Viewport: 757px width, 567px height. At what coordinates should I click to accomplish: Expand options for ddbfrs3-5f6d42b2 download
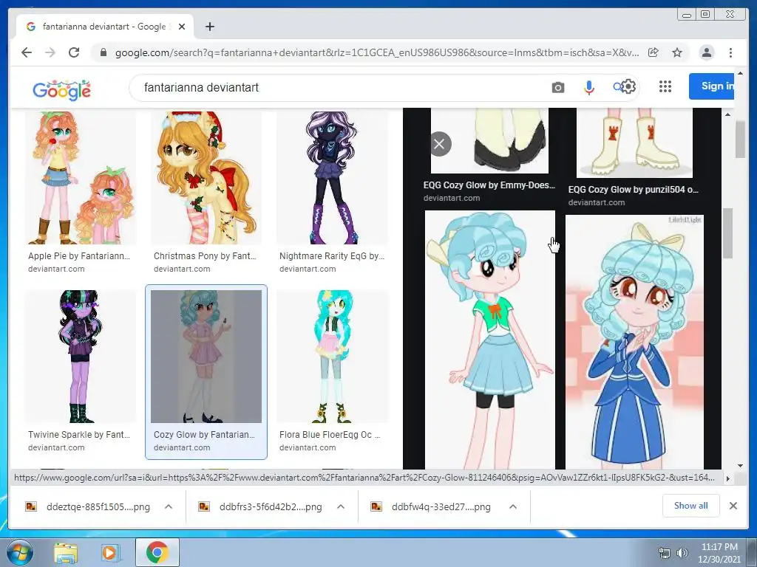(341, 506)
